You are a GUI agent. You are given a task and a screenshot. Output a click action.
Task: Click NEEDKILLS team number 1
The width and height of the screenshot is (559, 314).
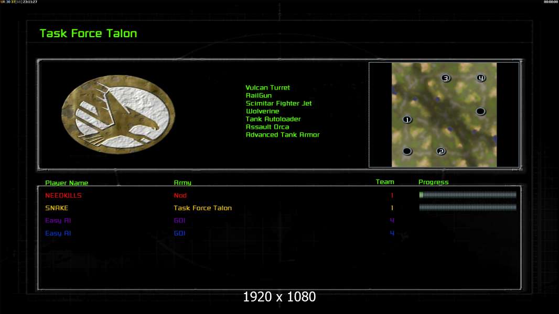pyautogui.click(x=392, y=195)
